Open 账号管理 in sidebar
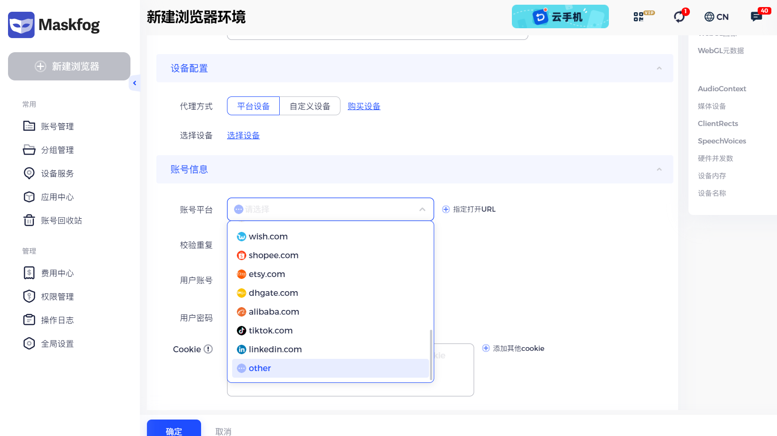The image size is (777, 436). [x=49, y=126]
